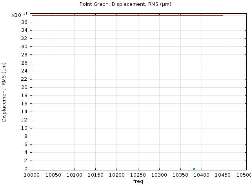
Task: Click the 10250 x-axis tick label
Action: pos(138,175)
